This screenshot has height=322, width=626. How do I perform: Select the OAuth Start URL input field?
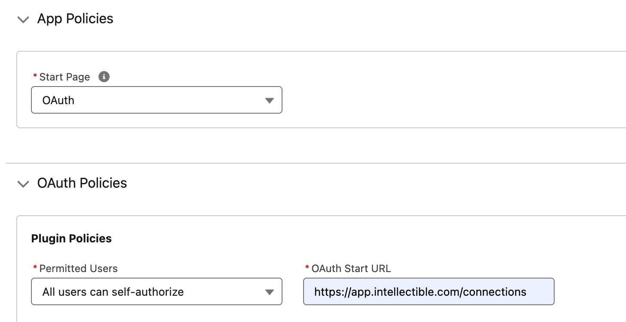tap(429, 291)
